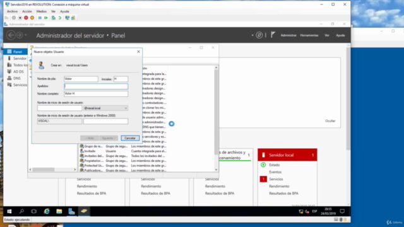
Task: Open the Acción menu
Action: [27, 11]
